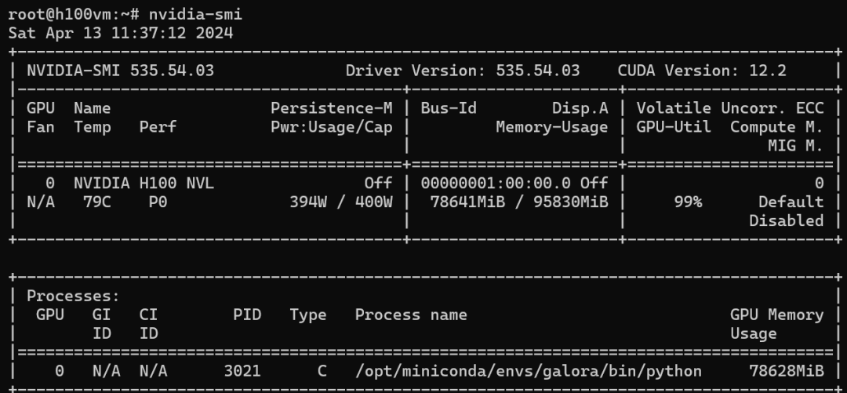The image size is (847, 393).
Task: Click the Persistence-M column header
Action: click(336, 108)
